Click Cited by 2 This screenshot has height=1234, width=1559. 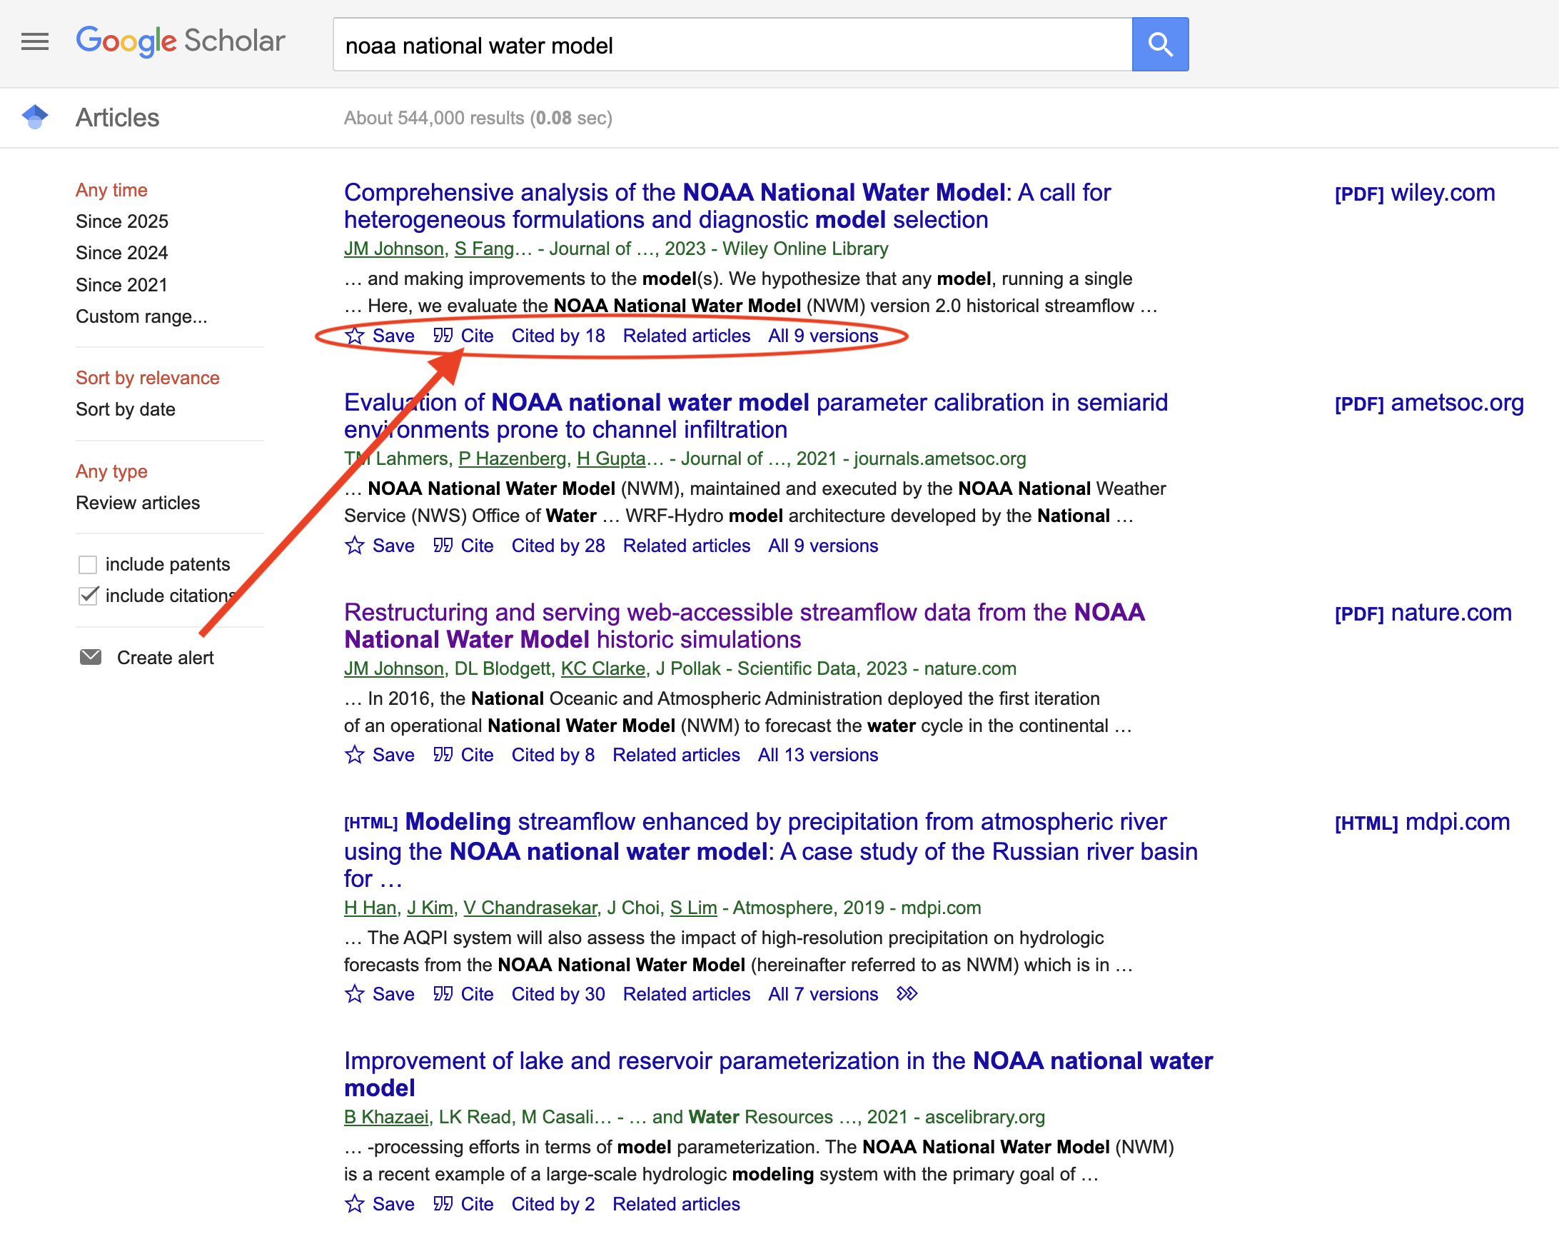(553, 1204)
